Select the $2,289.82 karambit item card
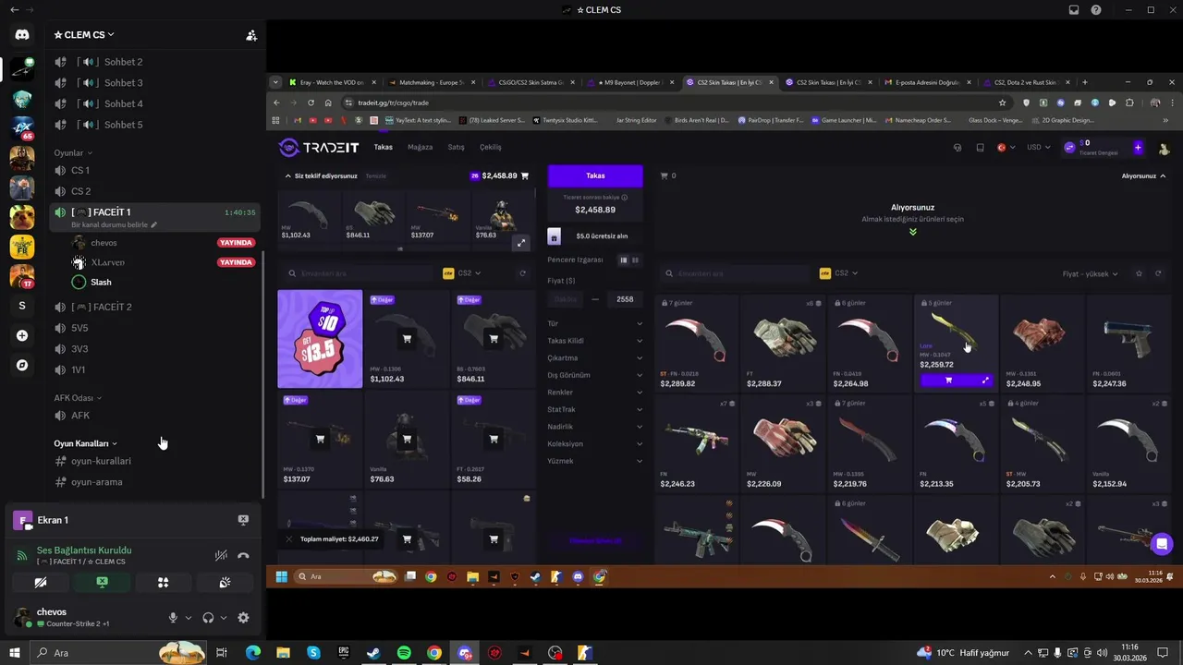 (x=696, y=344)
